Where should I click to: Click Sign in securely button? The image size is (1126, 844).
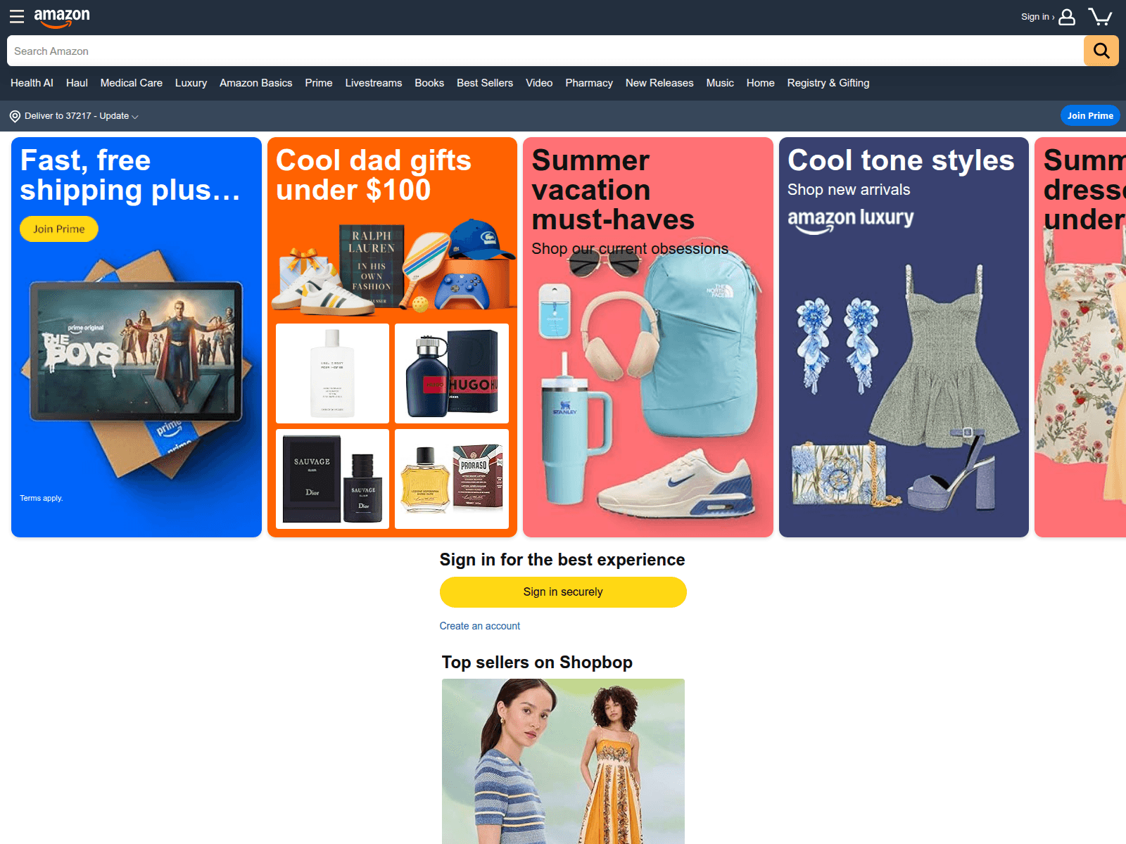click(x=563, y=592)
